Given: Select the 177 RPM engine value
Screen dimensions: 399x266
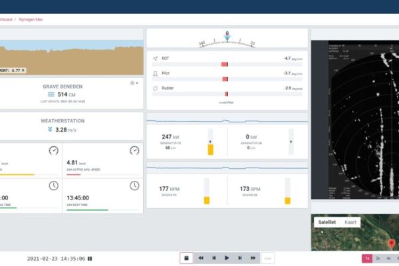Looking at the screenshot, I should point(169,189).
